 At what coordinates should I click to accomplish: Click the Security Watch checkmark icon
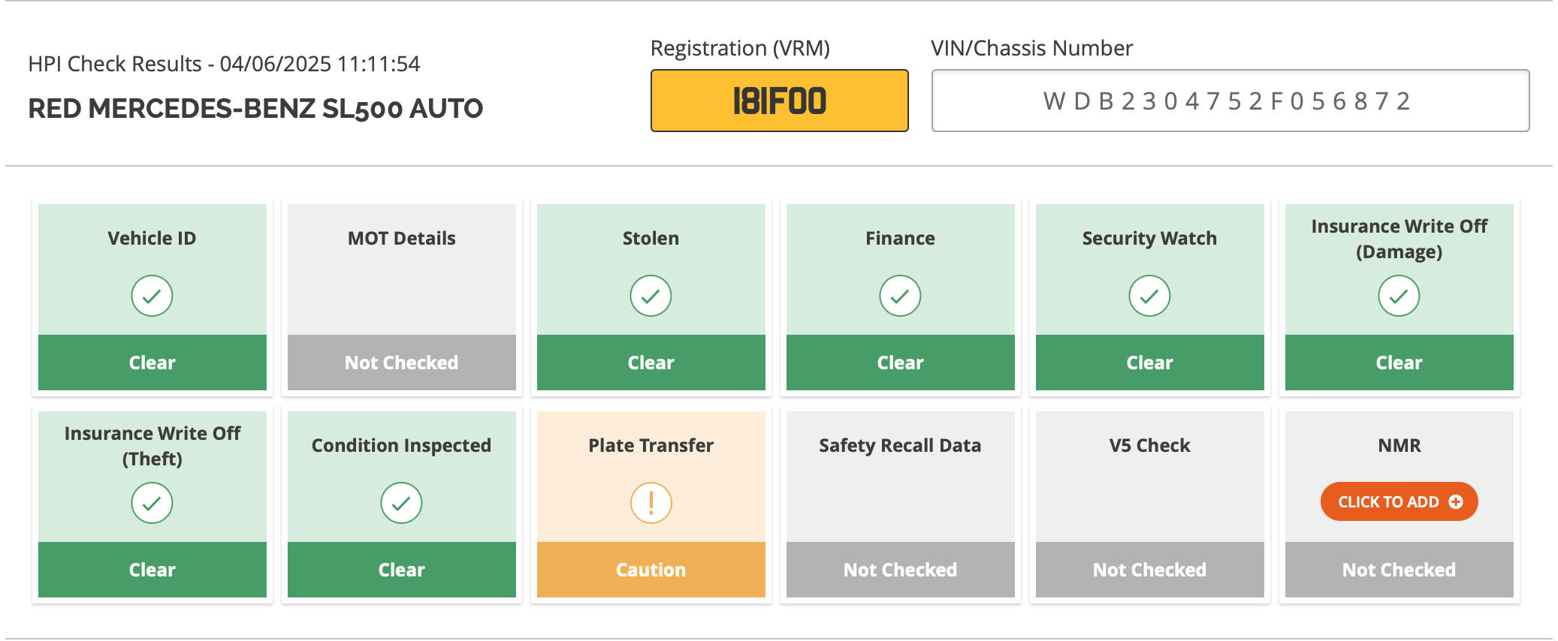1149,296
